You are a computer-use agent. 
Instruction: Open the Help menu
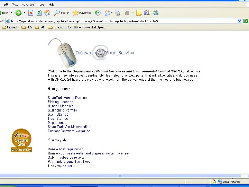pos(51,5)
